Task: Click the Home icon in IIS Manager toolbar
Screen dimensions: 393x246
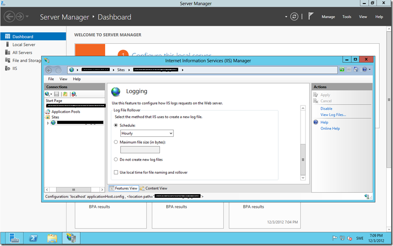Action: click(x=356, y=69)
